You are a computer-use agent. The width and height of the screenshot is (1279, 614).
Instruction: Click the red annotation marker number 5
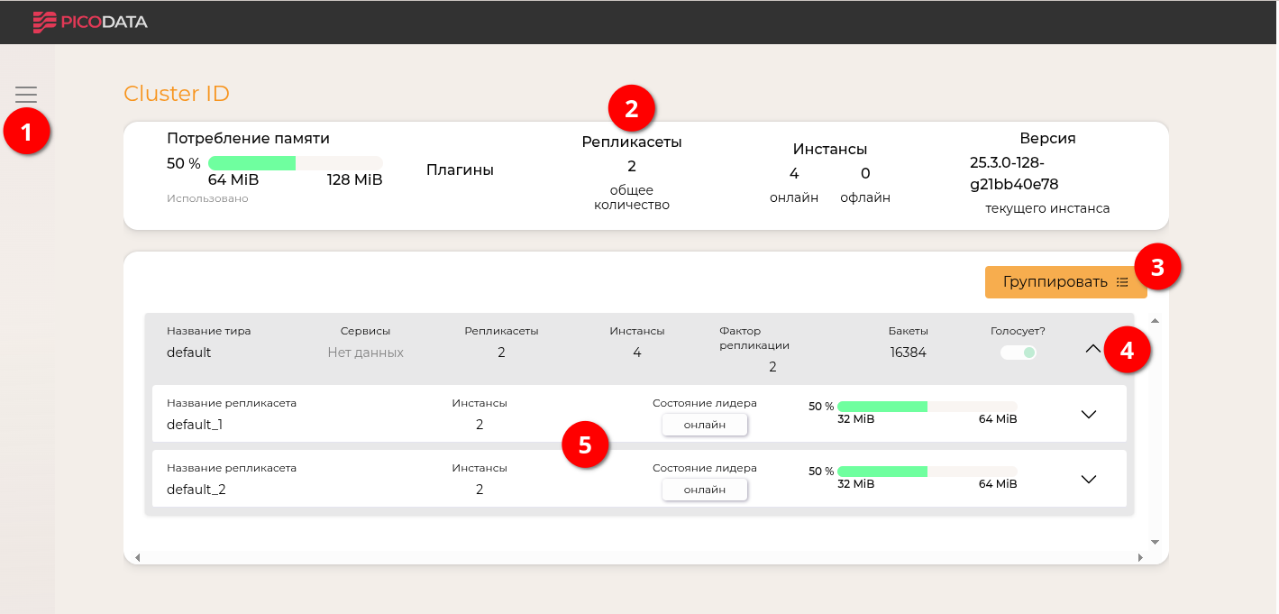click(584, 446)
